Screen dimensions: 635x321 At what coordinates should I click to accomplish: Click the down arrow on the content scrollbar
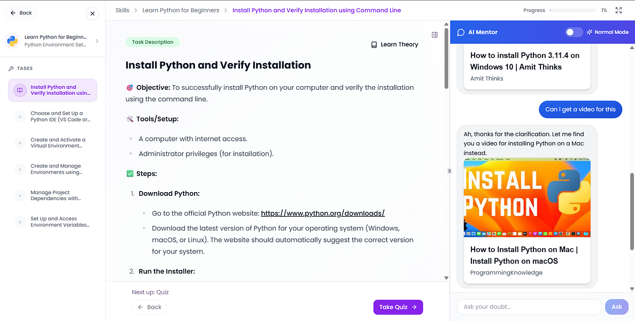tap(446, 278)
